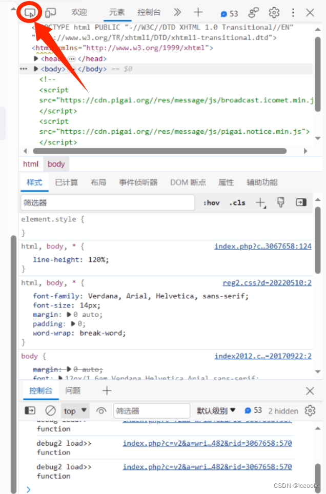The width and height of the screenshot is (326, 494).
Task: Open the top context dropdown
Action: click(x=75, y=411)
